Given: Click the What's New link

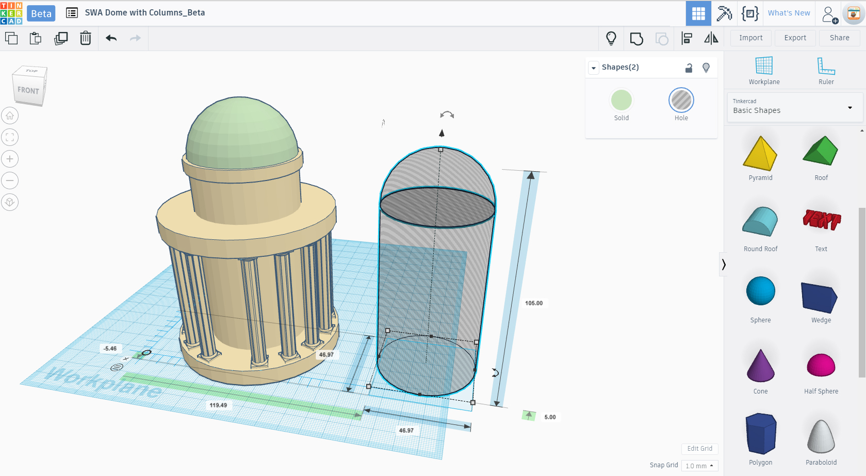Looking at the screenshot, I should (789, 13).
